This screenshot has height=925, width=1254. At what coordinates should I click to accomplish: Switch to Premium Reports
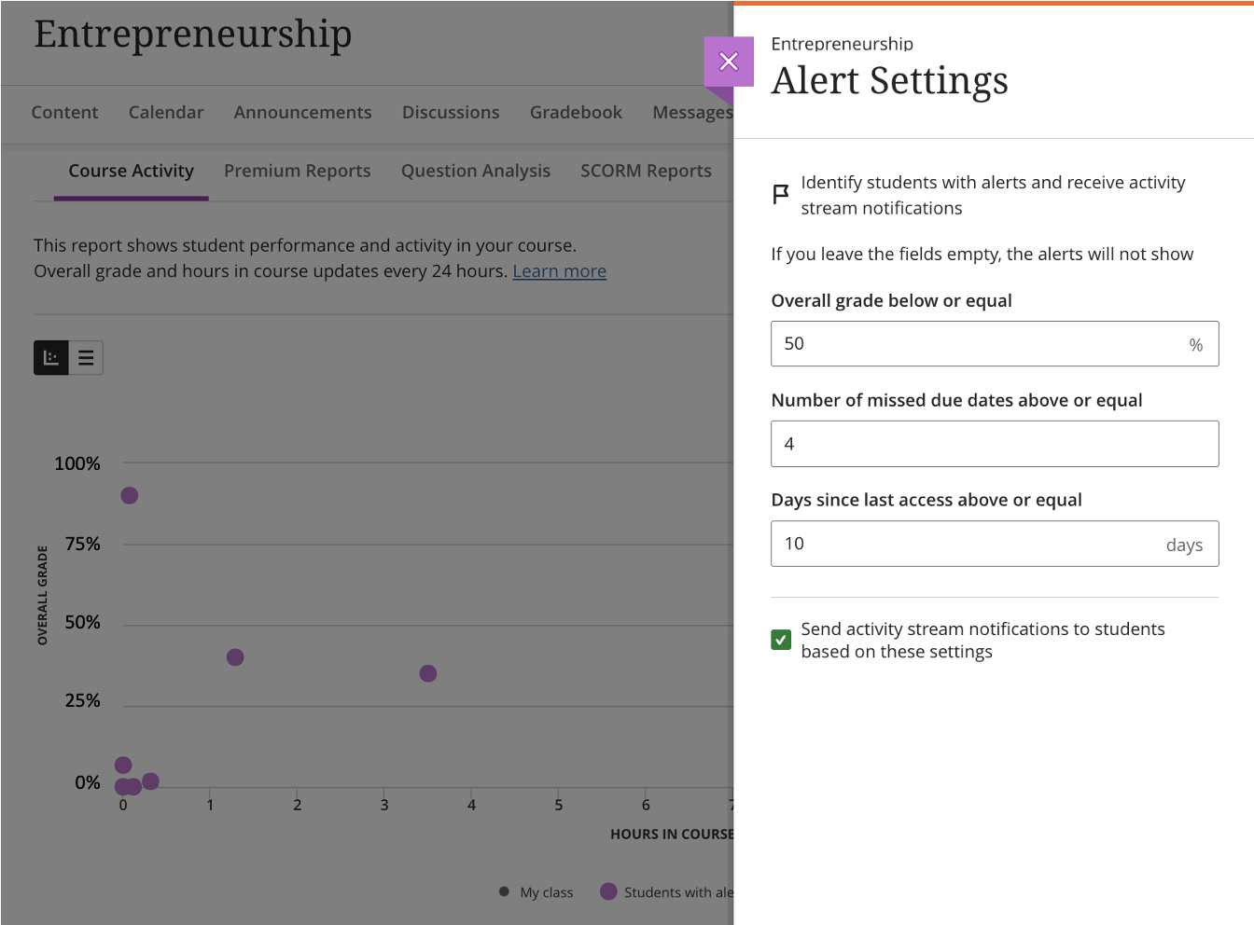tap(297, 171)
